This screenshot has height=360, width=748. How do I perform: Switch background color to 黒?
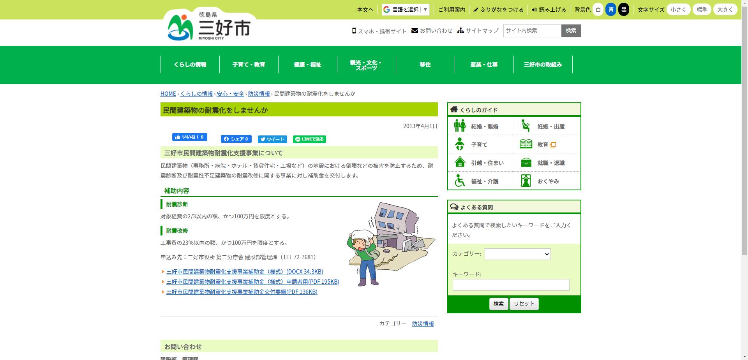click(x=624, y=10)
